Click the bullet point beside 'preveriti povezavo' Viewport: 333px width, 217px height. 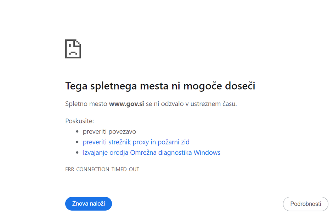coord(77,131)
